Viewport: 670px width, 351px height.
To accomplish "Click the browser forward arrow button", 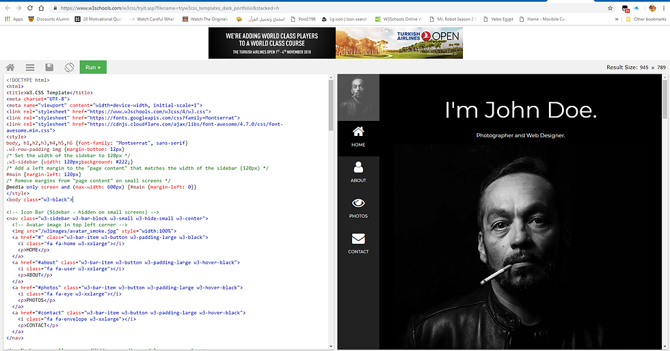I will click(x=20, y=8).
